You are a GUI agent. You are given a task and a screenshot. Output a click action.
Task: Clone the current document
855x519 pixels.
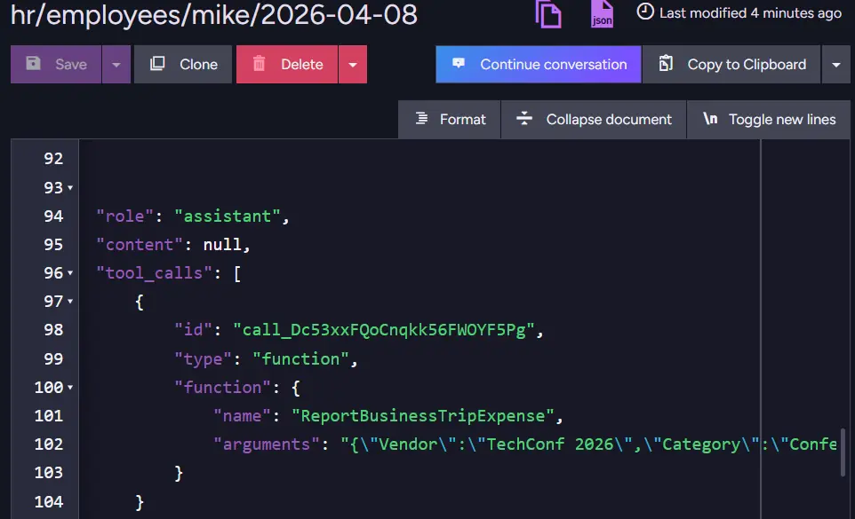tap(183, 64)
